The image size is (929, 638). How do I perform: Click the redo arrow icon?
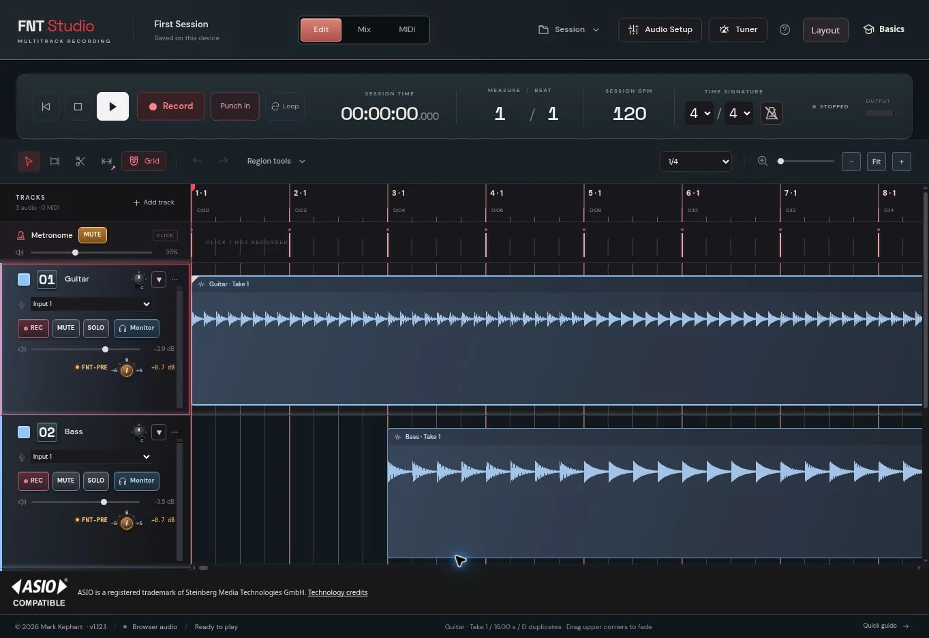(223, 161)
